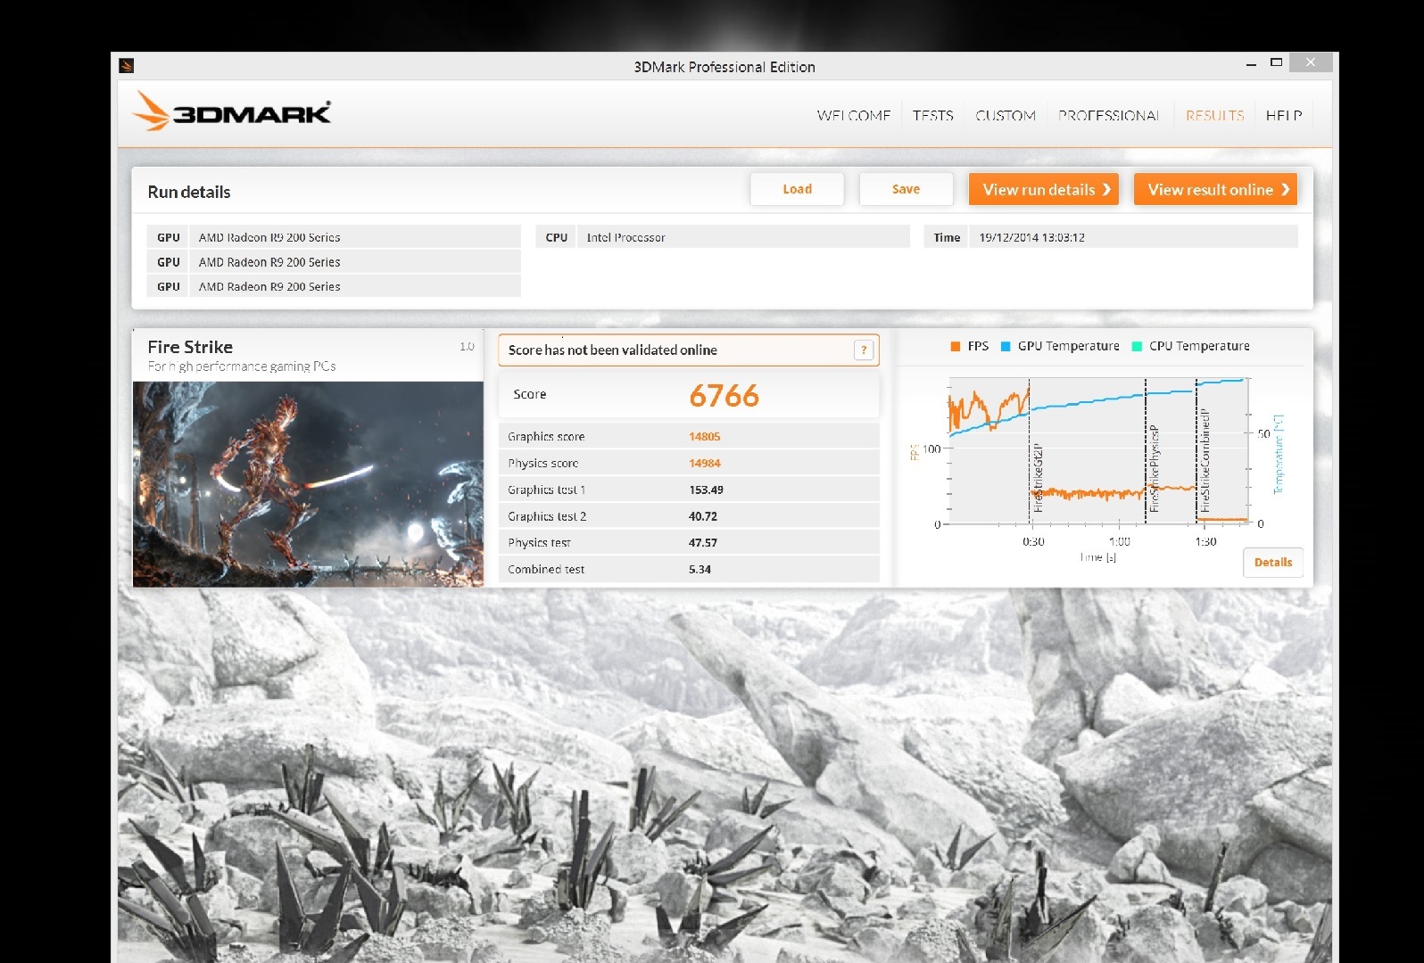The image size is (1424, 963).
Task: Click the Time value 19/12/2014 13:03:12
Action: pyautogui.click(x=1032, y=237)
